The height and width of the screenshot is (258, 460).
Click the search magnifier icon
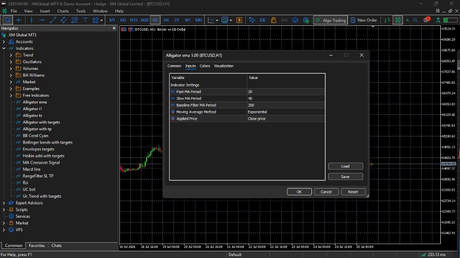click(x=415, y=20)
